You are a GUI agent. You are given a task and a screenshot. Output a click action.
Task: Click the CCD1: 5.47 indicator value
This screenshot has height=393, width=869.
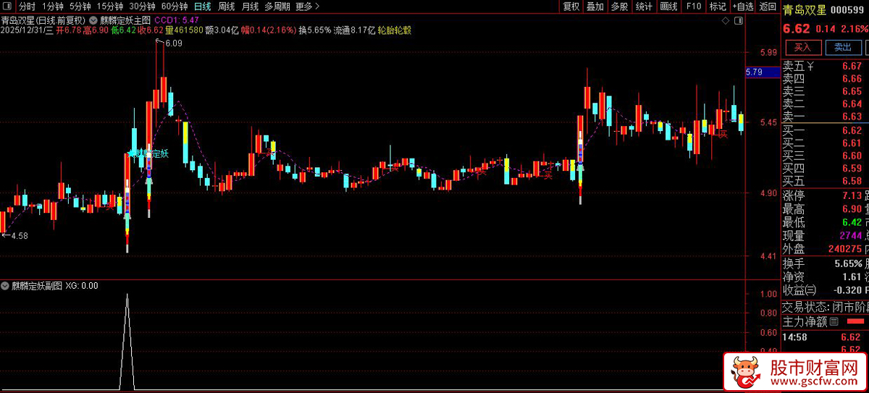click(x=177, y=19)
